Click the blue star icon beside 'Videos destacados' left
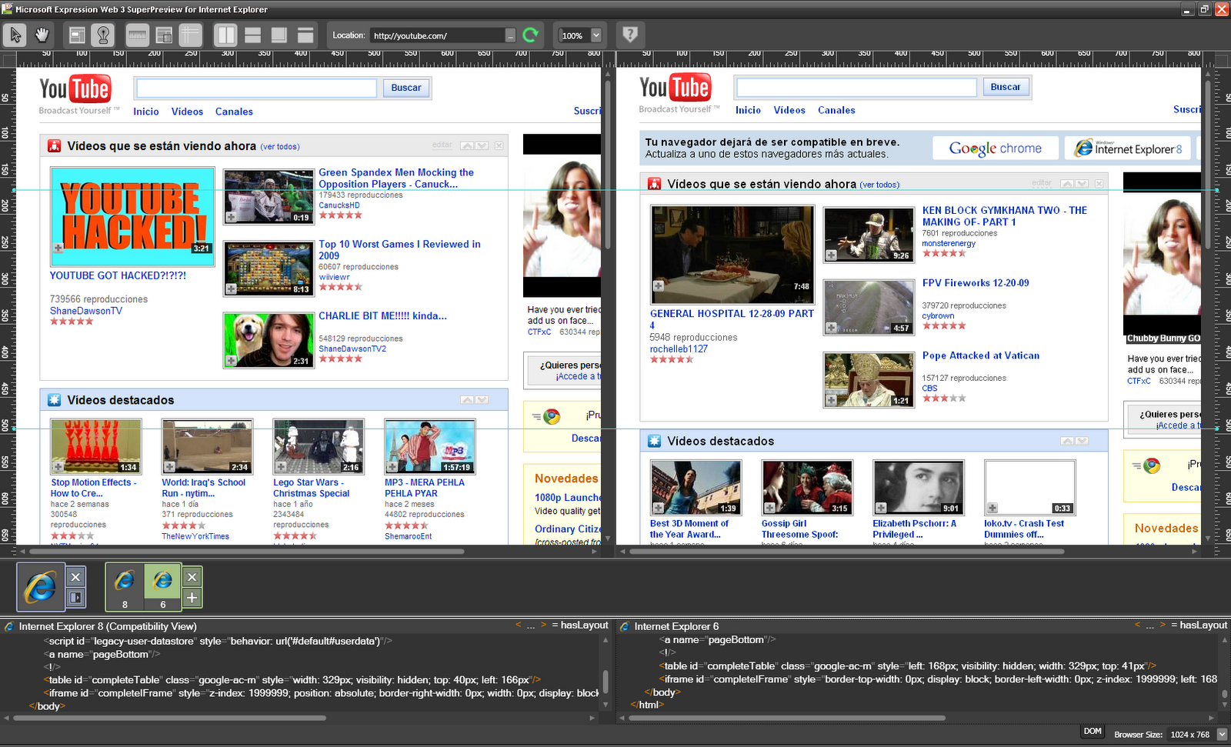 pyautogui.click(x=54, y=399)
